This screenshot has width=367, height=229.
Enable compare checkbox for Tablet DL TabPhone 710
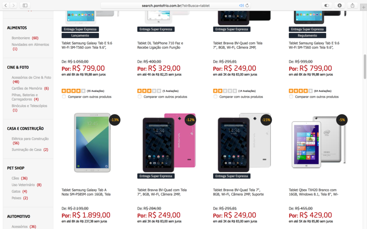[139, 97]
